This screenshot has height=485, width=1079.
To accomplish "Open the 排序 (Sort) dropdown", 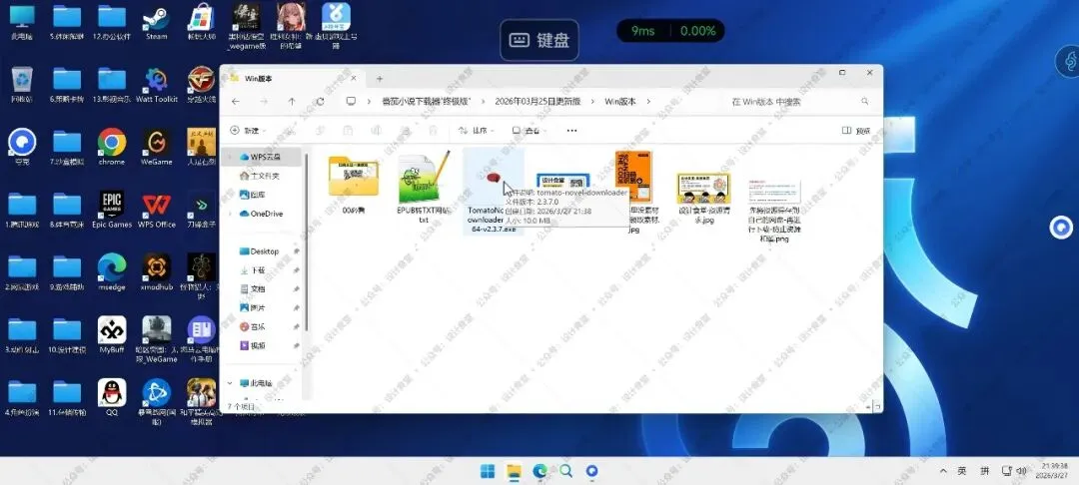I will (477, 130).
